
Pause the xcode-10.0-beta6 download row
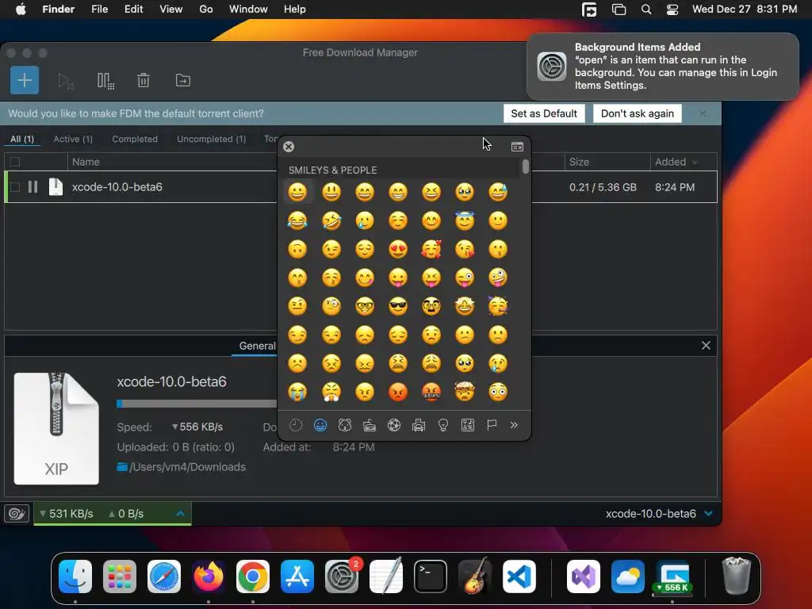pos(33,187)
